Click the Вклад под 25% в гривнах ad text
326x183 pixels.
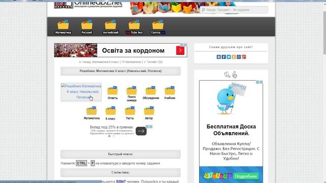tap(112, 127)
